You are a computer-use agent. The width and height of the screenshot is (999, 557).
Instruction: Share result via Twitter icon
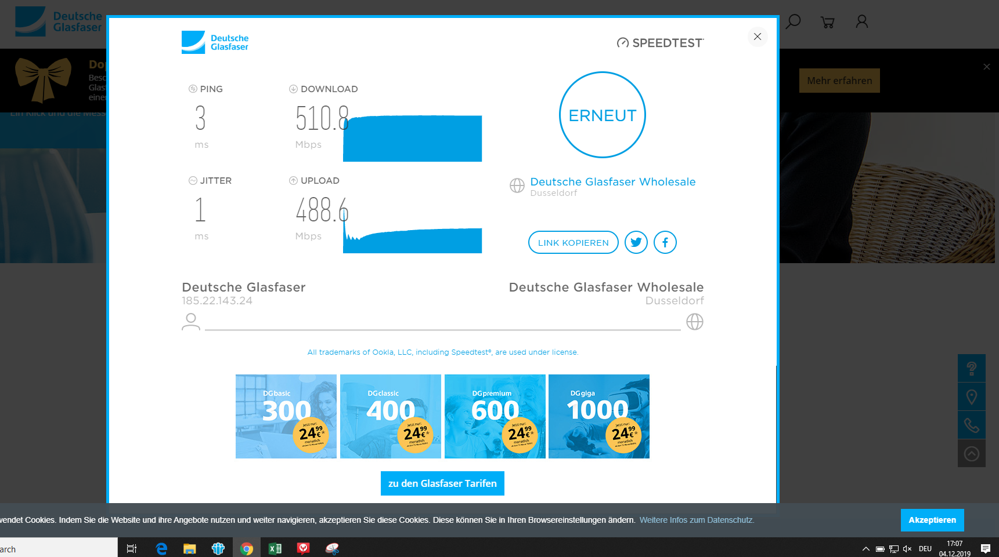click(636, 242)
